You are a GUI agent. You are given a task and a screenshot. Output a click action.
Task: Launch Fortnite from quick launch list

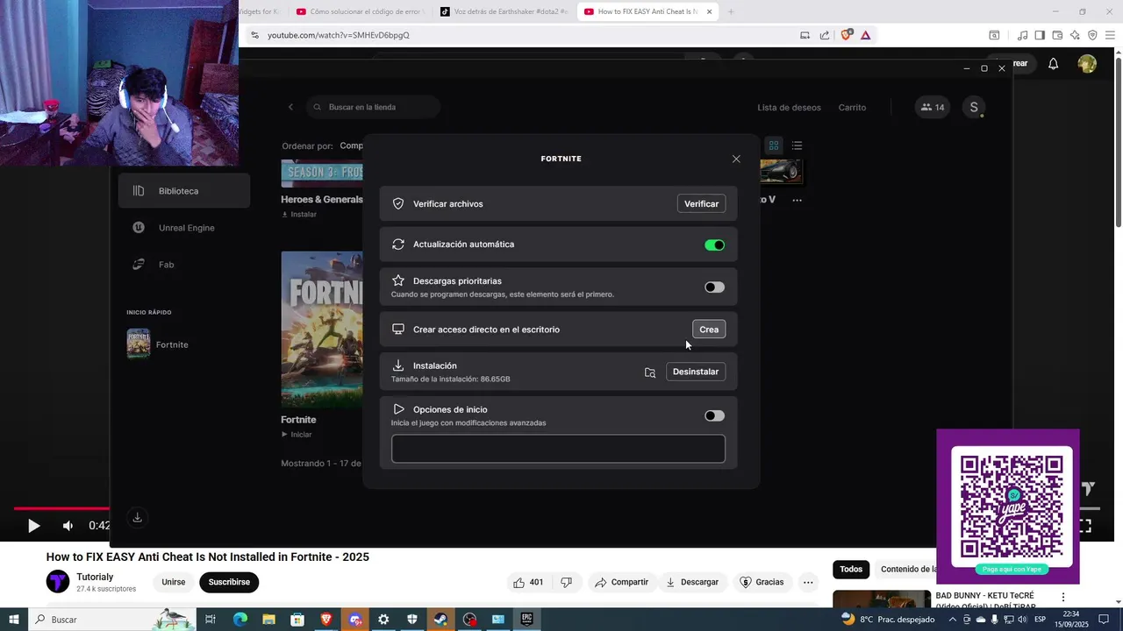(x=158, y=344)
